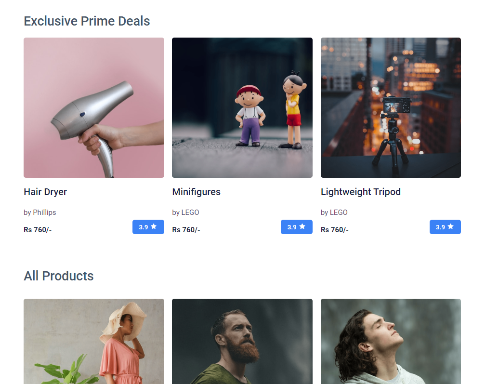The width and height of the screenshot is (499, 384).
Task: Click 'by LEGO' under Lightweight Tripod
Action: (x=334, y=212)
